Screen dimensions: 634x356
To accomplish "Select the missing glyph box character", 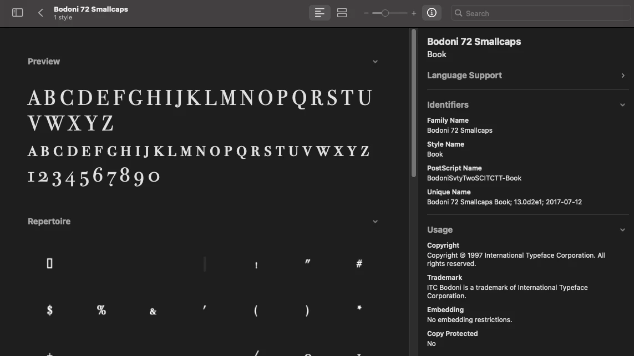I will pyautogui.click(x=50, y=264).
